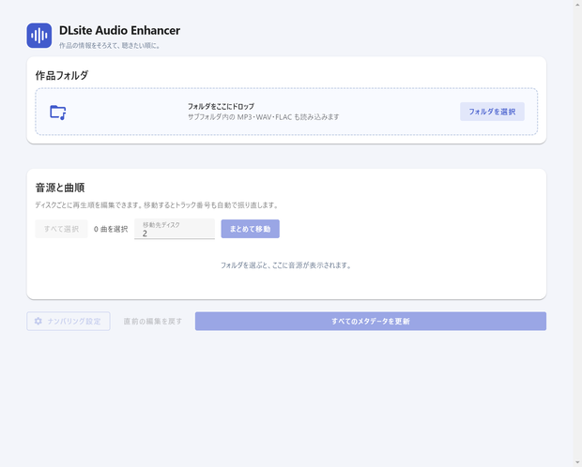582x467 pixels.
Task: Click the すべて選択 button
Action: click(61, 229)
